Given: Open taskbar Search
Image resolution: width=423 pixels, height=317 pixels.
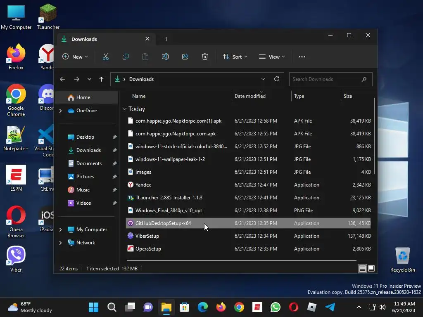Looking at the screenshot, I should pos(112,307).
